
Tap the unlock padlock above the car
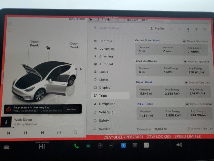coord(48,48)
